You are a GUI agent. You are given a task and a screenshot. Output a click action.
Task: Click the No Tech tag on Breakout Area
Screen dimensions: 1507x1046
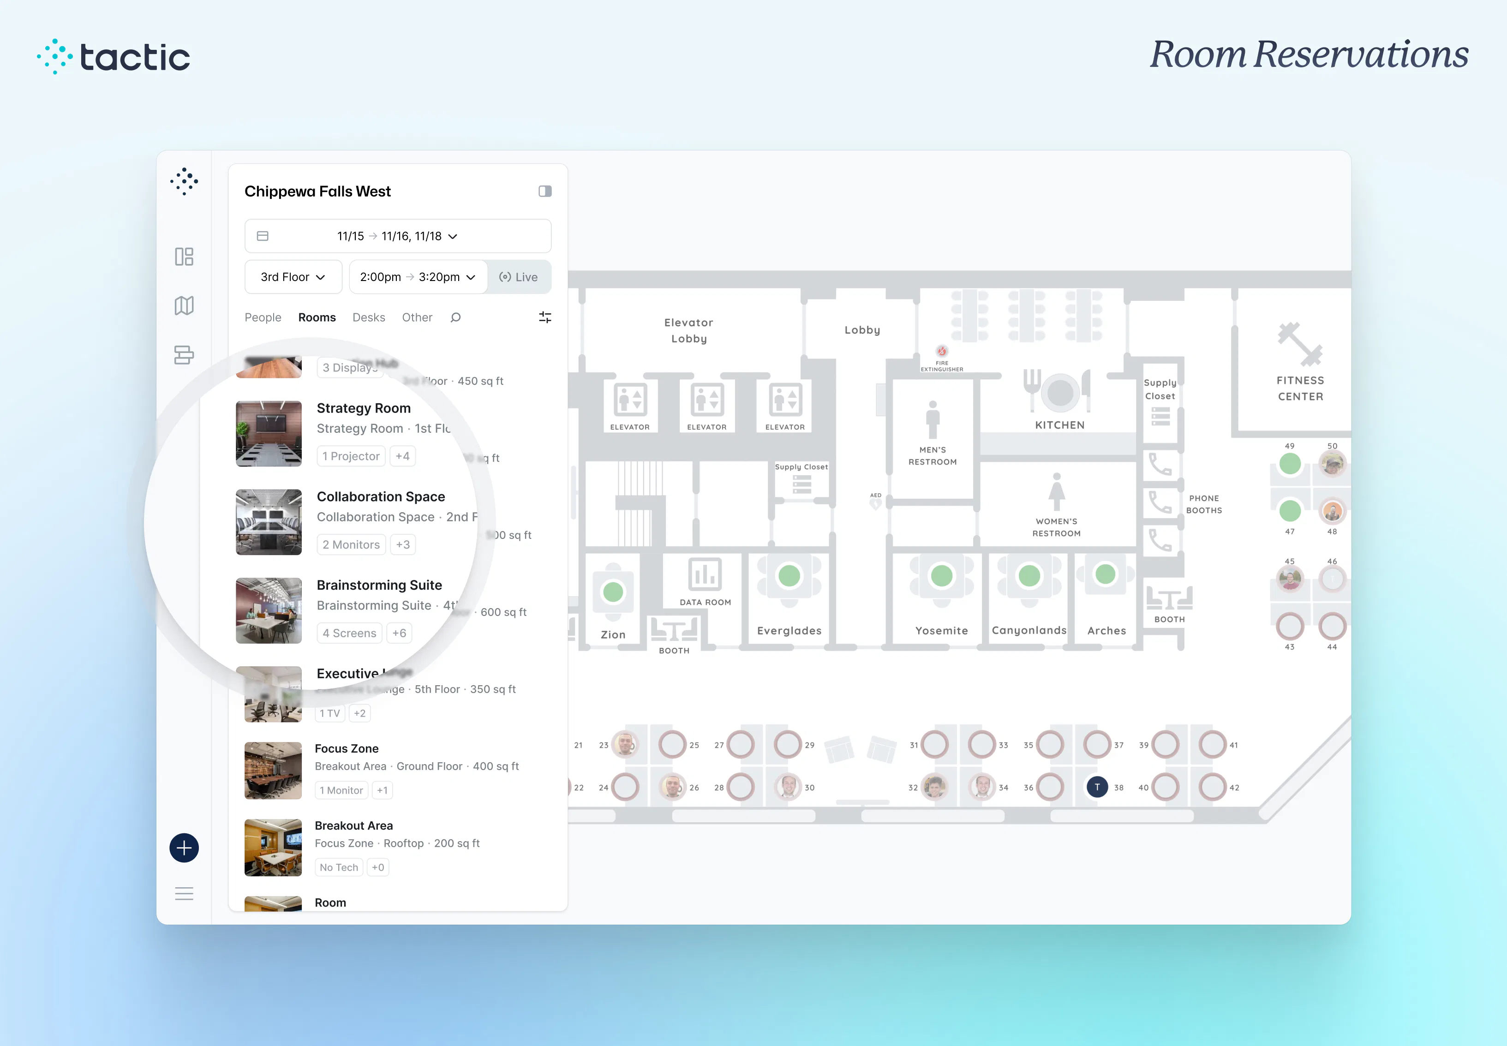[x=339, y=867]
